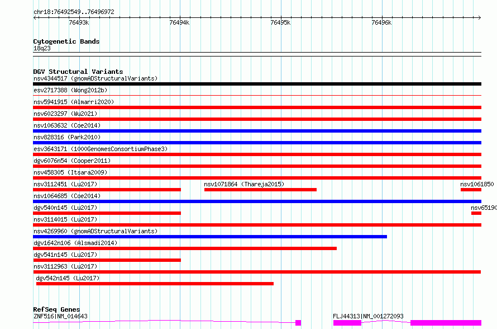Screen dimensions: 497x329
Task: Click the Cytogenetic Bands track title
Action: point(66,41)
